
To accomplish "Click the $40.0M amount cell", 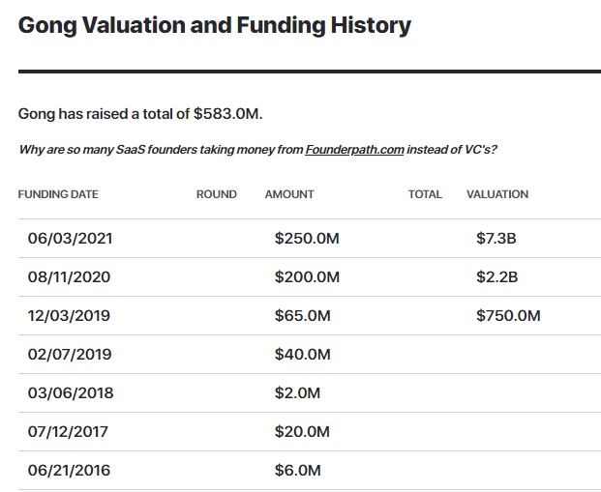I will pos(302,355).
